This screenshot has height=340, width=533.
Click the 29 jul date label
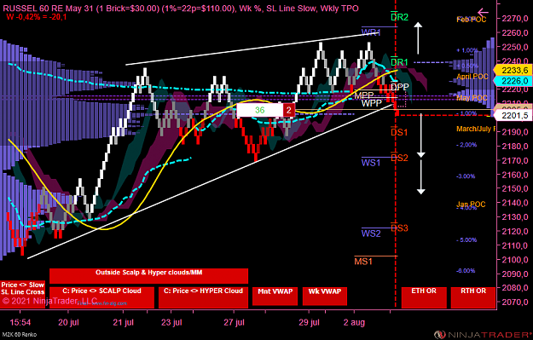point(309,322)
